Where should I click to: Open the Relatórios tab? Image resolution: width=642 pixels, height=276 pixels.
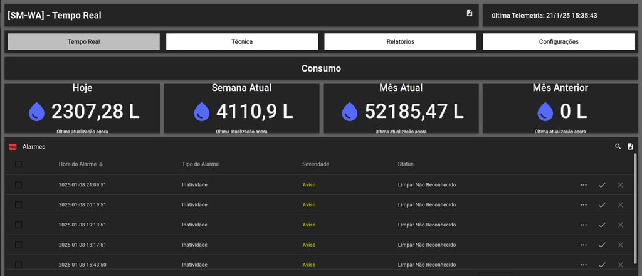[x=401, y=42]
